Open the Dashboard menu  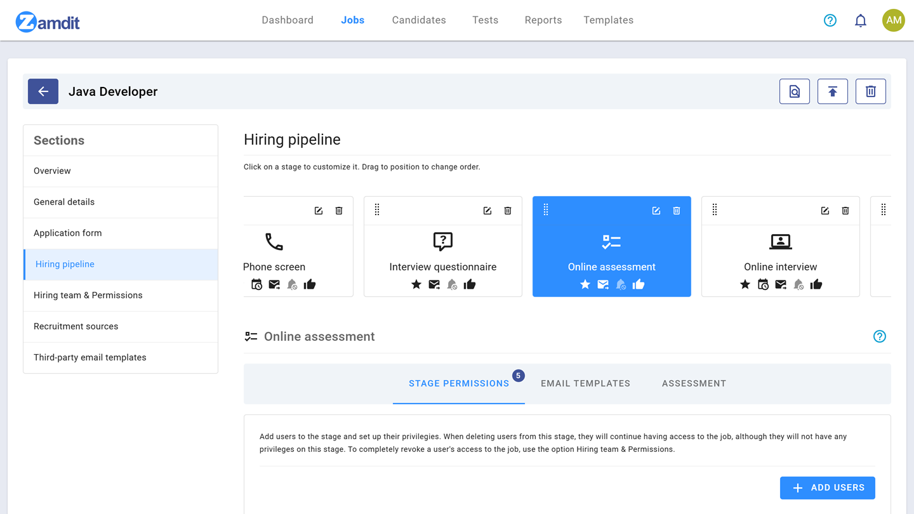(288, 20)
